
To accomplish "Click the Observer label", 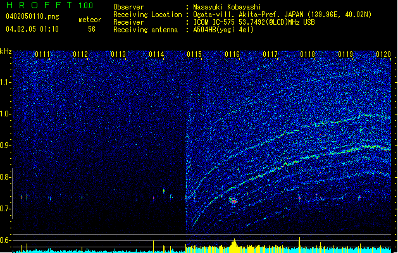I will coord(128,7).
